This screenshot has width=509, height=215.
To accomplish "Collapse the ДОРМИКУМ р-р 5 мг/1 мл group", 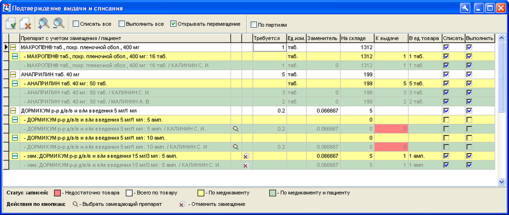I will tap(13, 111).
